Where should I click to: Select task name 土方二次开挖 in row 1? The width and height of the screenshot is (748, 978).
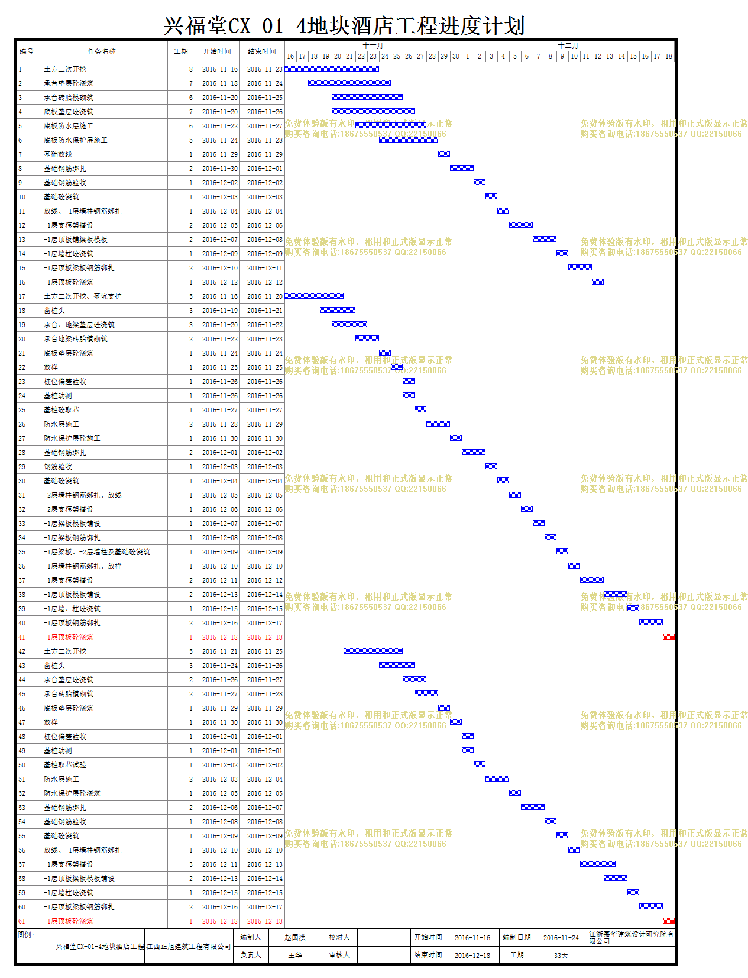pyautogui.click(x=65, y=69)
